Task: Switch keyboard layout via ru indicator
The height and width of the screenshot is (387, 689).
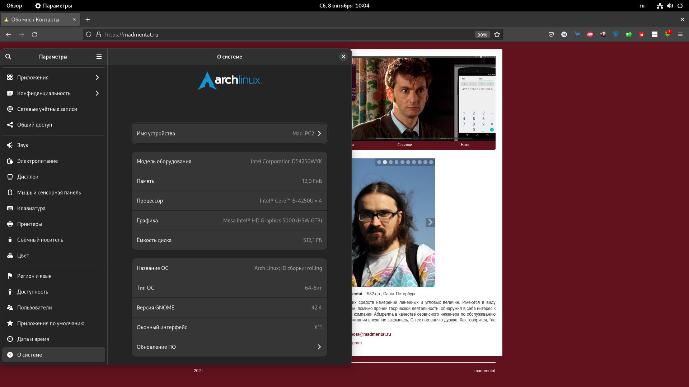Action: (x=642, y=6)
